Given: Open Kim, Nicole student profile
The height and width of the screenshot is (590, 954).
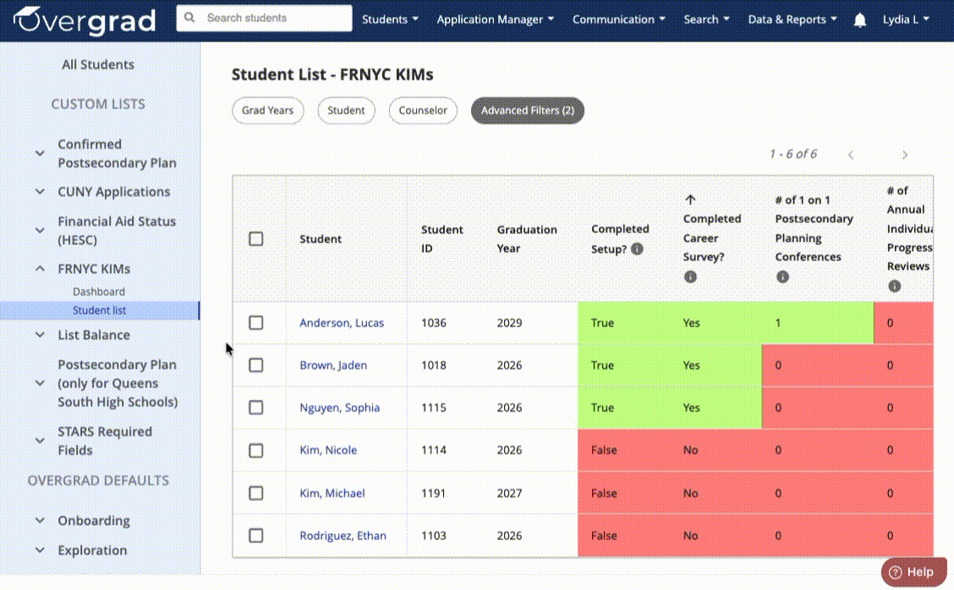Looking at the screenshot, I should (328, 450).
